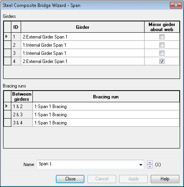Select bracing run between girders 3 & 4
Viewport: 184px width, 187px height.
pos(106,123)
